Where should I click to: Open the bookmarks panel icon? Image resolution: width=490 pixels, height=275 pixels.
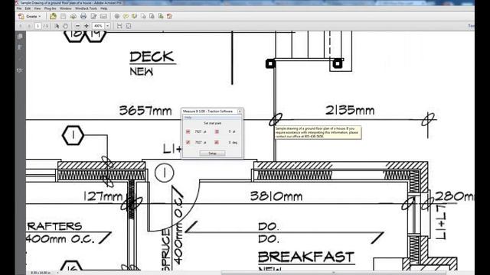[20, 47]
